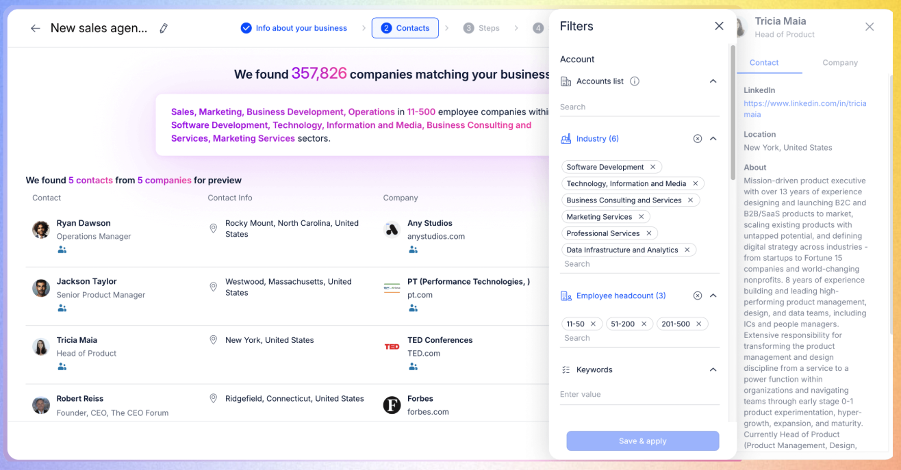The width and height of the screenshot is (901, 470).
Task: Remove the 51-200 headcount tag
Action: (x=644, y=324)
